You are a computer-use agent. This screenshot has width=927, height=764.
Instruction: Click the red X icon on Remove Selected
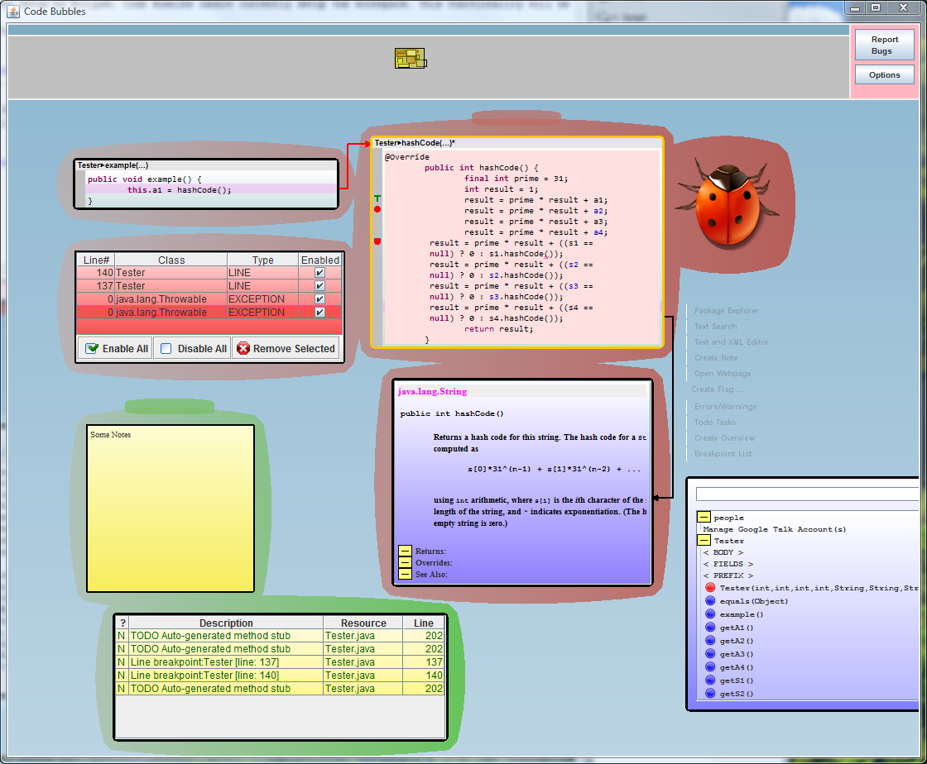(243, 349)
